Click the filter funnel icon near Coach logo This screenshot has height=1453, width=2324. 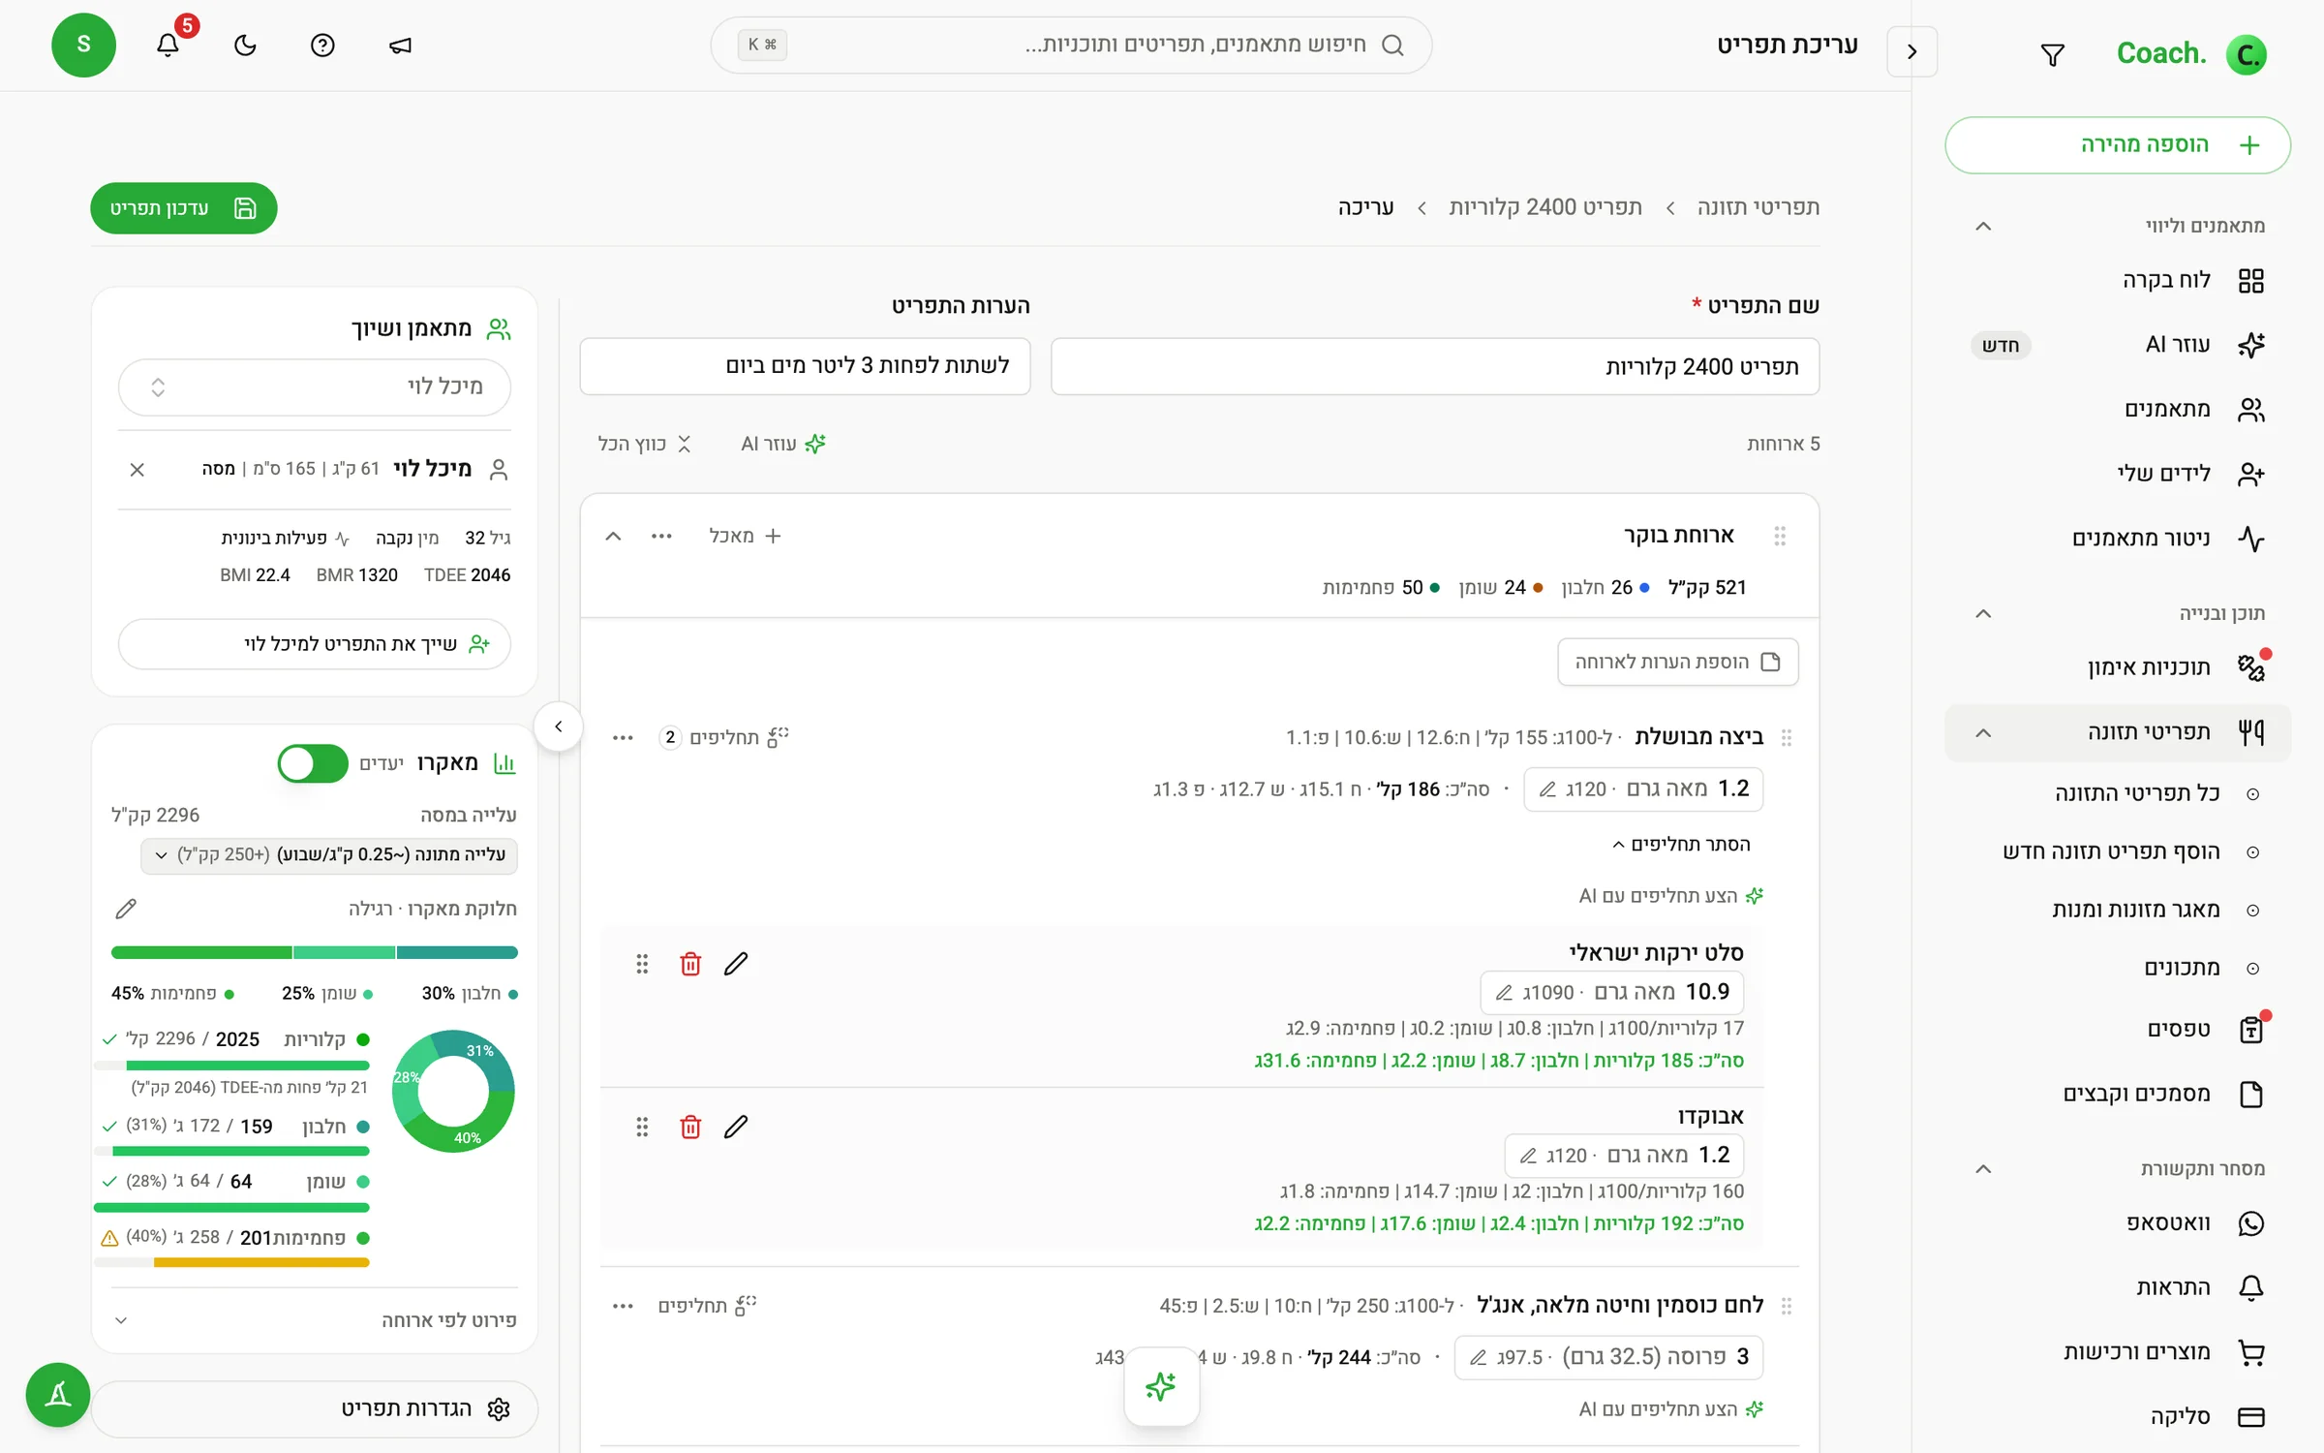(2052, 54)
